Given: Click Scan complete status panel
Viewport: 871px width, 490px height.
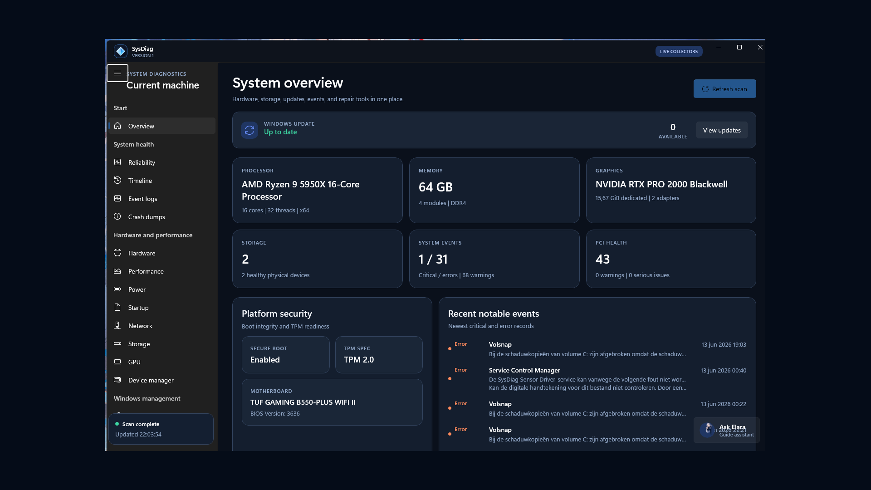Looking at the screenshot, I should tap(161, 429).
